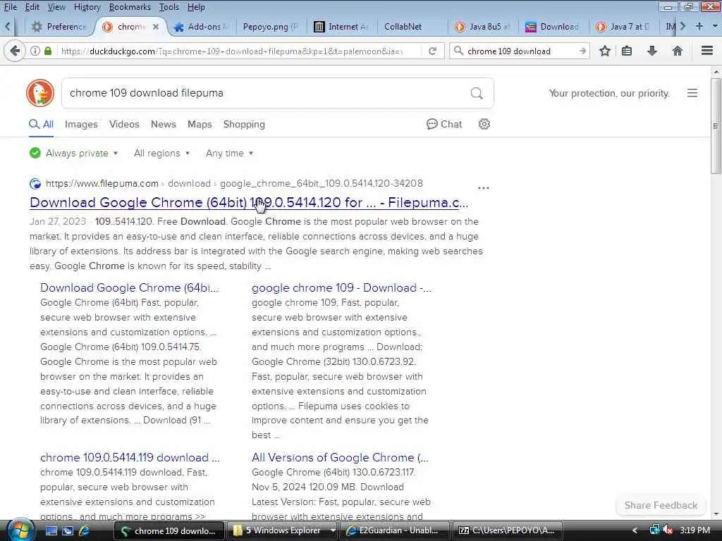Select the Videos search category
The image size is (722, 541).
(x=124, y=124)
